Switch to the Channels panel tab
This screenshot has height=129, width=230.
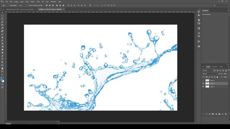(215, 67)
